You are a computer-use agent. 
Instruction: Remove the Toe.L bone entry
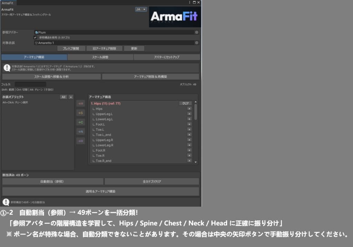[189, 129]
